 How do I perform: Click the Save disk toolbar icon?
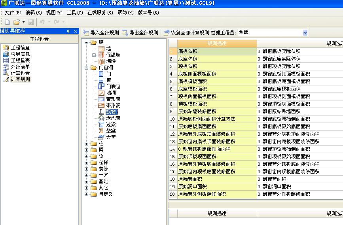point(31,22)
